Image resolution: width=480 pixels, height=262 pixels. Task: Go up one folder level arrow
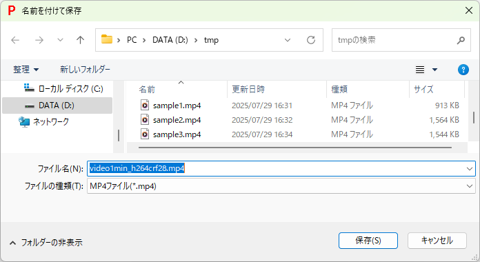point(80,40)
